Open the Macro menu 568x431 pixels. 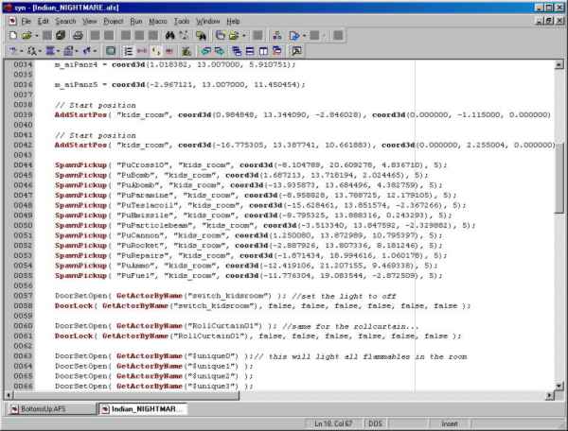(158, 21)
